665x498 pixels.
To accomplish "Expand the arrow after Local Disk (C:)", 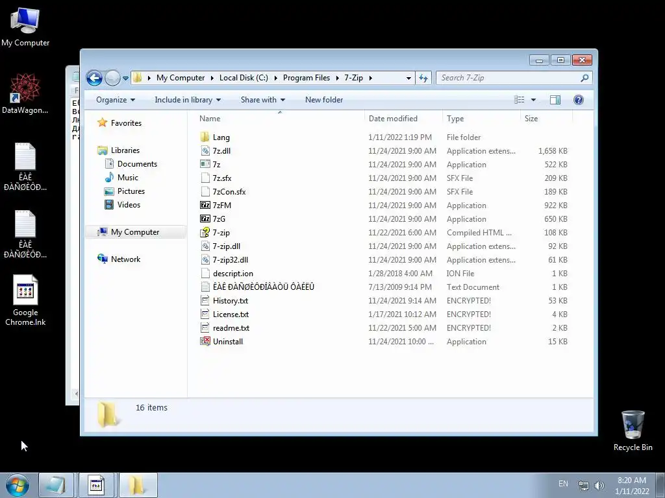I will (x=275, y=78).
